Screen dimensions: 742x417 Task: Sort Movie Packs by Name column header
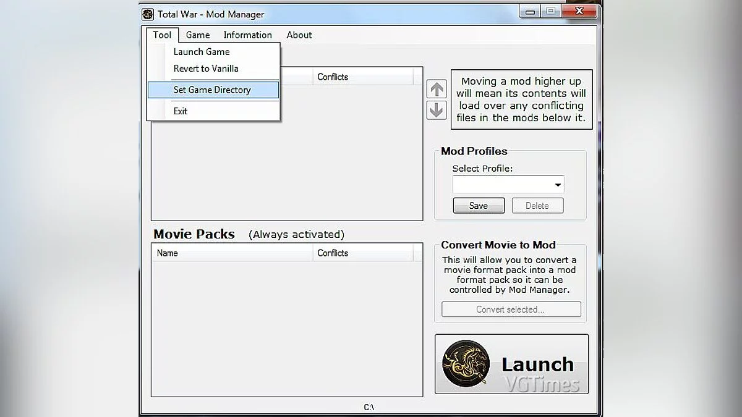pos(232,253)
